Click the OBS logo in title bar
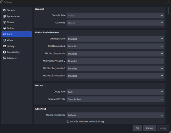 click(x=2, y=2)
